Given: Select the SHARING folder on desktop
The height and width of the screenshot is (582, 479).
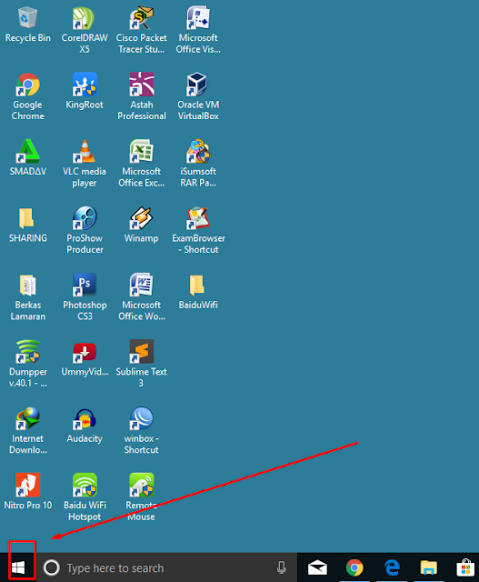Looking at the screenshot, I should pos(28,225).
